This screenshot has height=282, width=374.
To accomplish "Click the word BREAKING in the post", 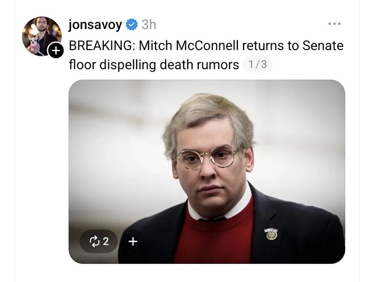I will 102,46.
